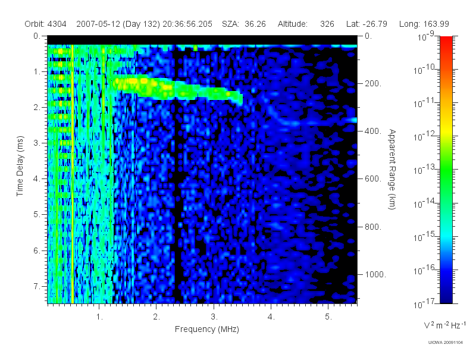Click the colorbar units label 'V² m⁻² Hz⁻¹'
The height and width of the screenshot is (357, 476).
(x=444, y=325)
